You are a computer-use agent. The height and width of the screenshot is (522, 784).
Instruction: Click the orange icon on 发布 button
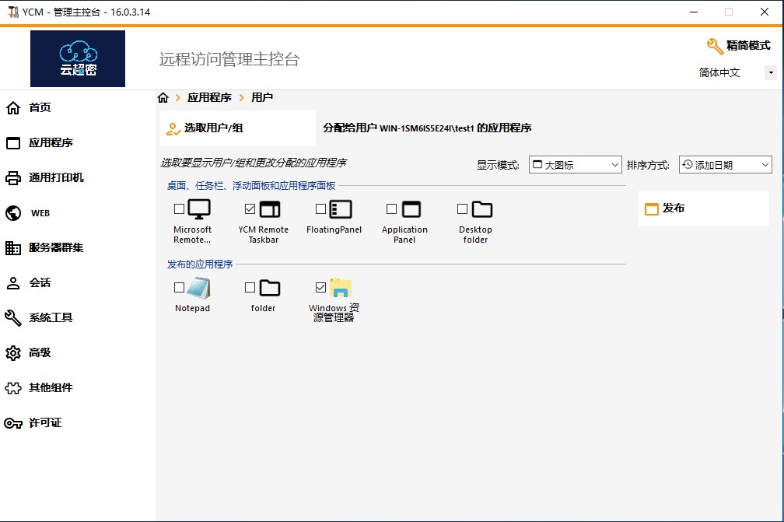click(x=652, y=209)
